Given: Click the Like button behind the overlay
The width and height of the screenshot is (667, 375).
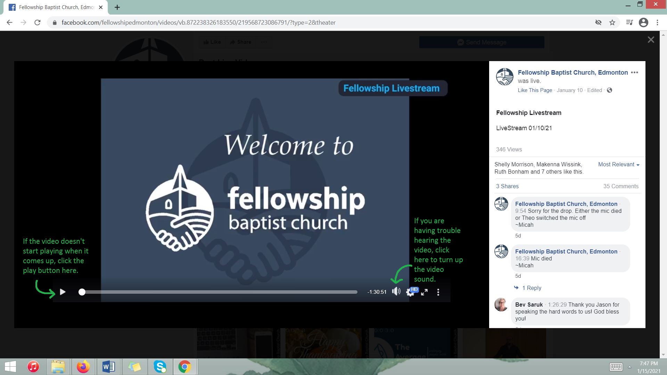Looking at the screenshot, I should [x=212, y=42].
